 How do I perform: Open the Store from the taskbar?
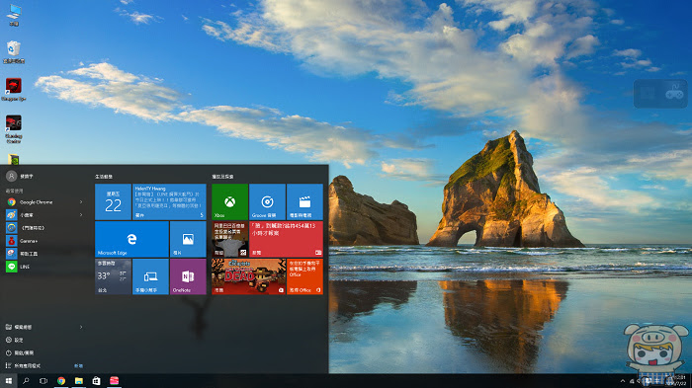[x=96, y=381]
